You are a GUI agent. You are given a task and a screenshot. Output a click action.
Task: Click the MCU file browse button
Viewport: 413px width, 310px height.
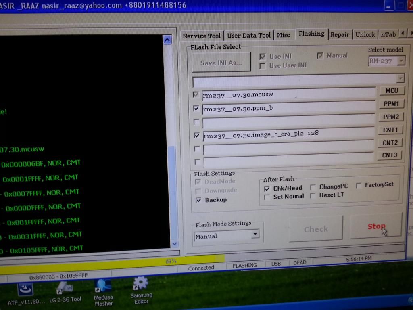(x=391, y=91)
